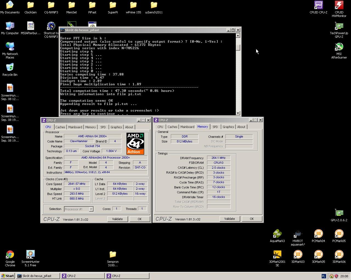Screen dimensions: 351x280
Task: Open the SuperPi folder
Action: [113, 7]
